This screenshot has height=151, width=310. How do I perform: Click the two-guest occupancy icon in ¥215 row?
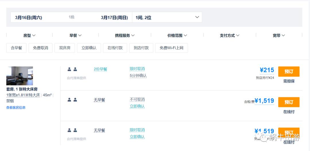[x=72, y=69]
